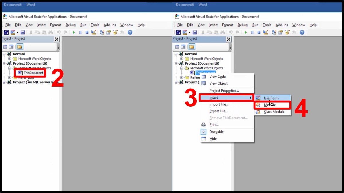Open Debug menu in left window

click(71, 25)
